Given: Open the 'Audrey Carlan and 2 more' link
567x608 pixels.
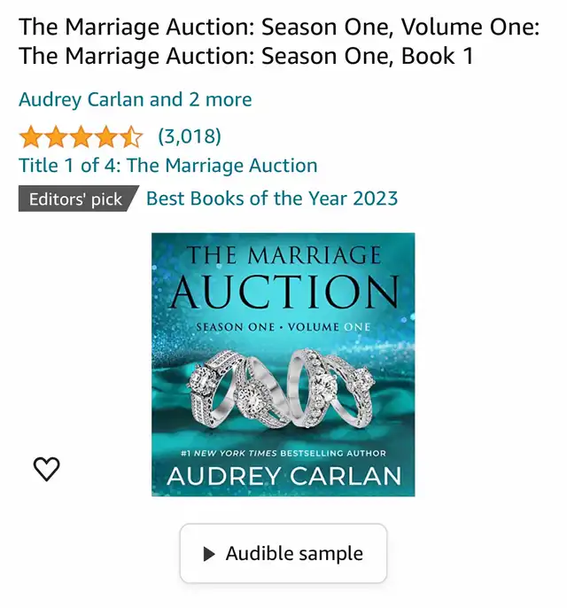Looking at the screenshot, I should (x=136, y=99).
